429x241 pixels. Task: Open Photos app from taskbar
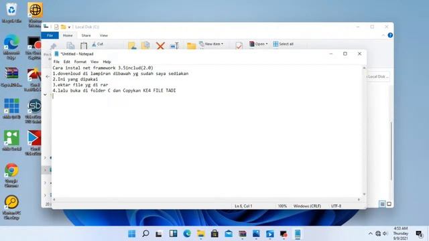(x=256, y=234)
